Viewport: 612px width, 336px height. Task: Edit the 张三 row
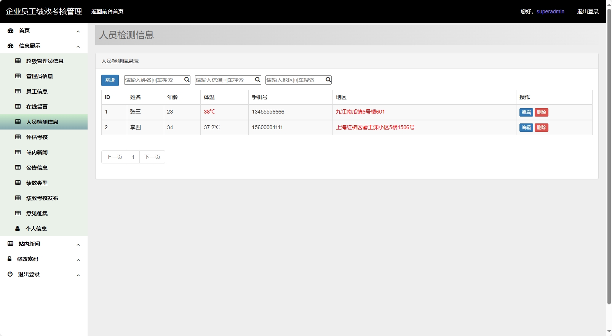526,112
